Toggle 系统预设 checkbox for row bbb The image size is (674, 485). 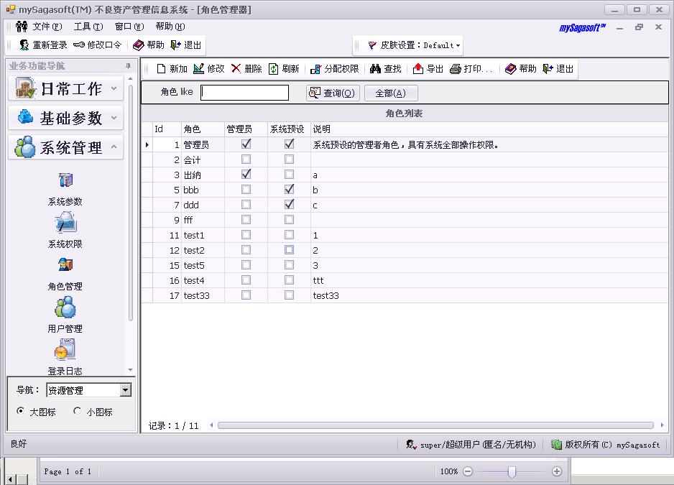coord(290,190)
